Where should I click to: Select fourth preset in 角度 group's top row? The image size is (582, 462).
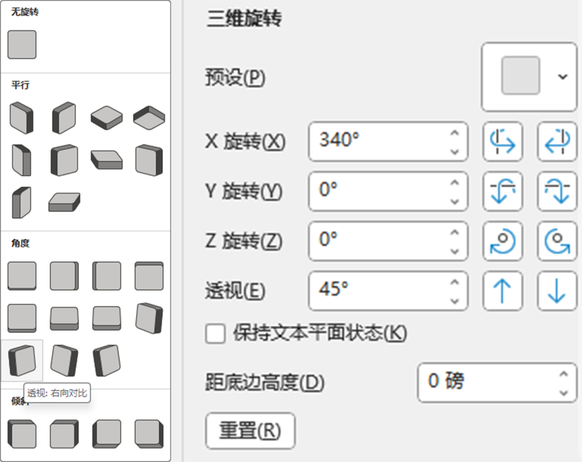pos(149,276)
